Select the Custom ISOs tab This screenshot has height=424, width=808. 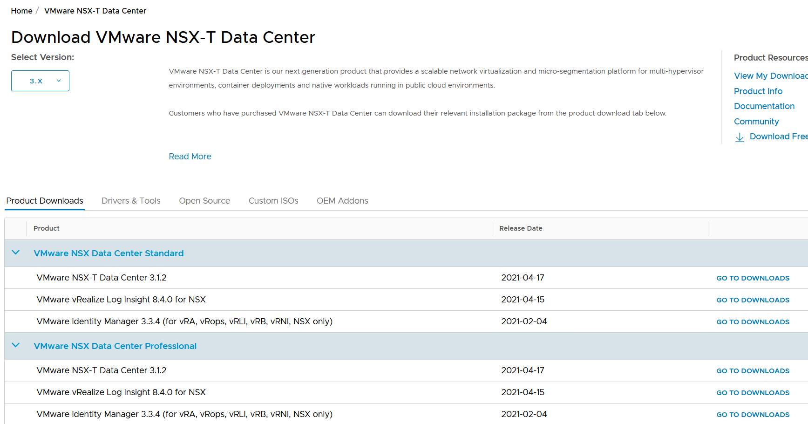273,201
